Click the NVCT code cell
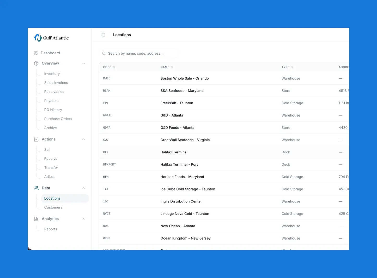 tap(107, 213)
